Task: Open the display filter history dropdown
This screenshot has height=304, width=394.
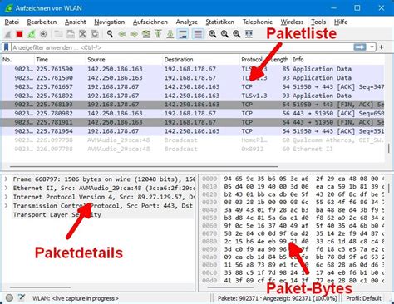Action: coord(372,47)
